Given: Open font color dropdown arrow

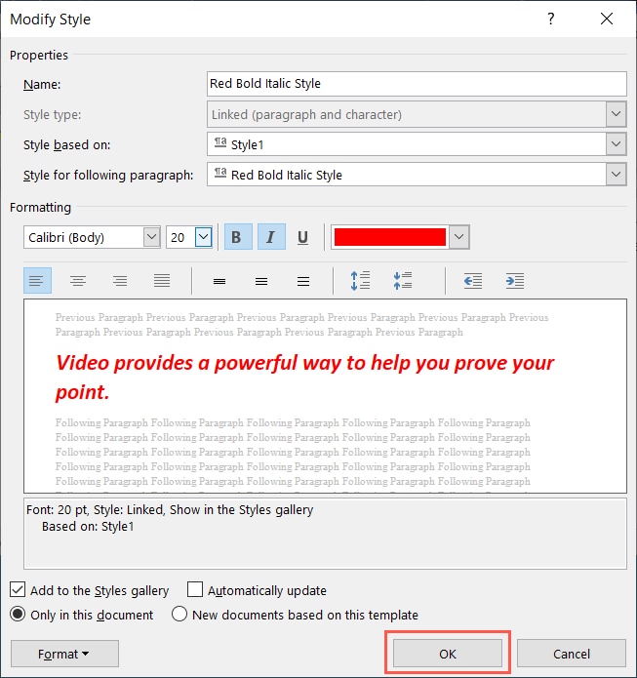Looking at the screenshot, I should 458,237.
